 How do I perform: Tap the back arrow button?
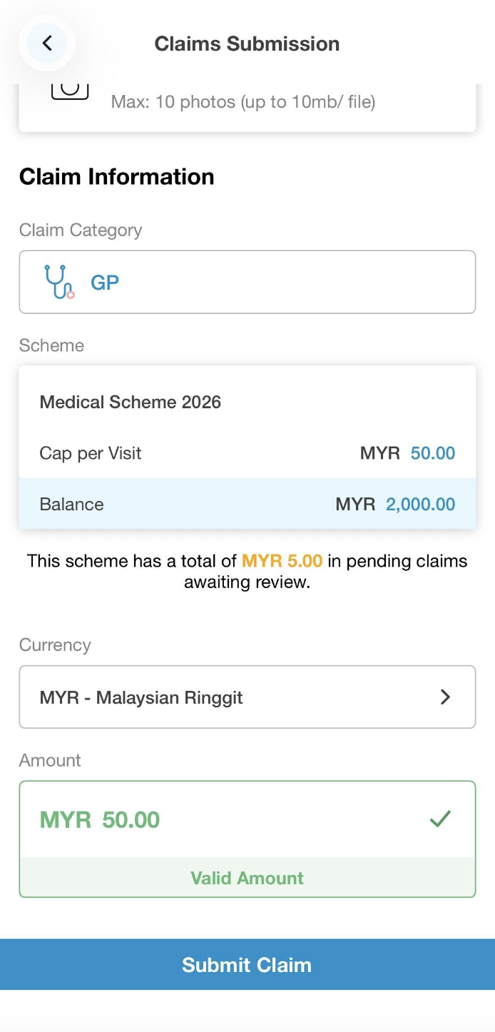(x=47, y=44)
